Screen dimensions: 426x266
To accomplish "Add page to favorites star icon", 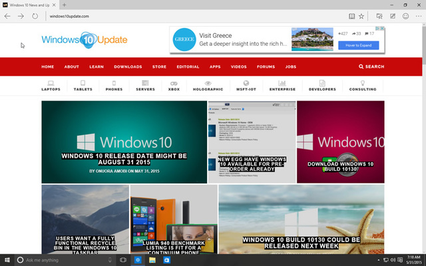I will (361, 16).
